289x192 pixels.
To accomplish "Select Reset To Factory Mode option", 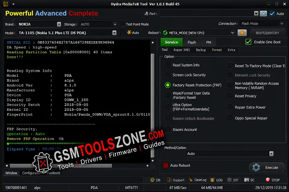I will (230, 65).
